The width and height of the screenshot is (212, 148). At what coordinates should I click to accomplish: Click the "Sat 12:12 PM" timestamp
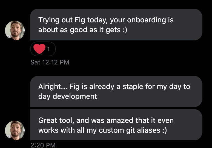pyautogui.click(x=50, y=62)
